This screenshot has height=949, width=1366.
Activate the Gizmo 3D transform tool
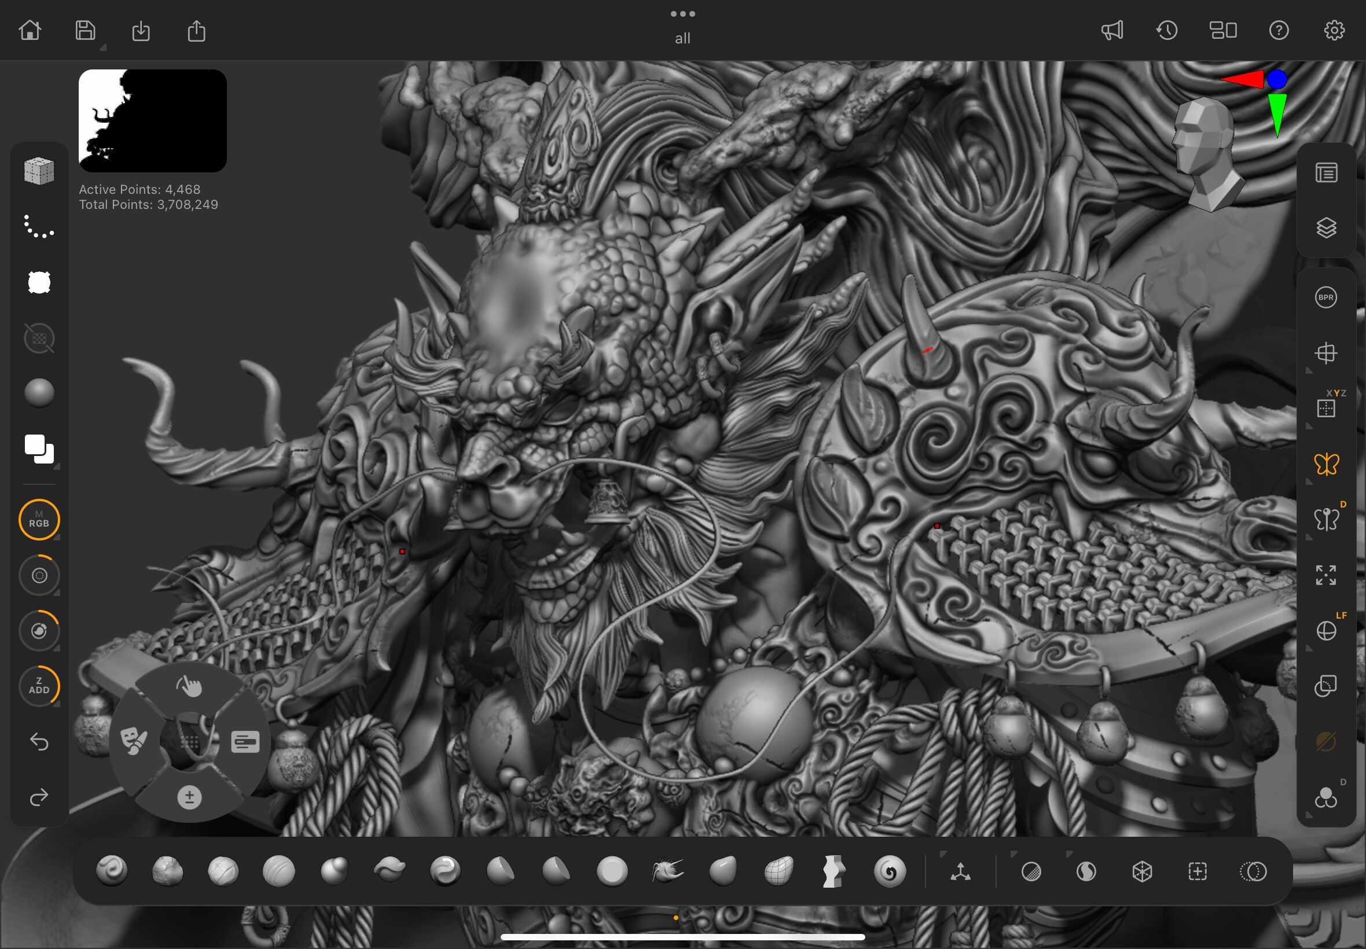tap(960, 871)
